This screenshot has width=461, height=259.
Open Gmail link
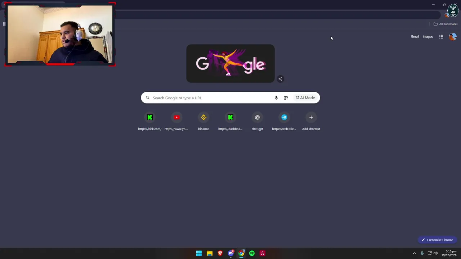[x=415, y=37]
